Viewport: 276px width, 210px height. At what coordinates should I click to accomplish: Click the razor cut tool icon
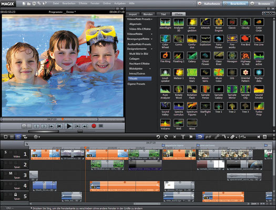point(232,136)
